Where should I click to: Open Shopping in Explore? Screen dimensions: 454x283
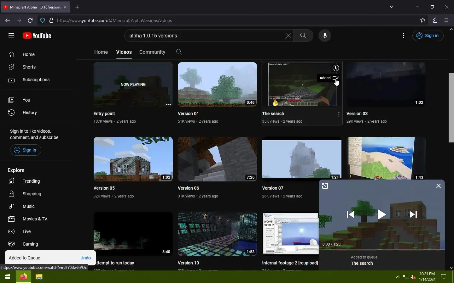37,194
